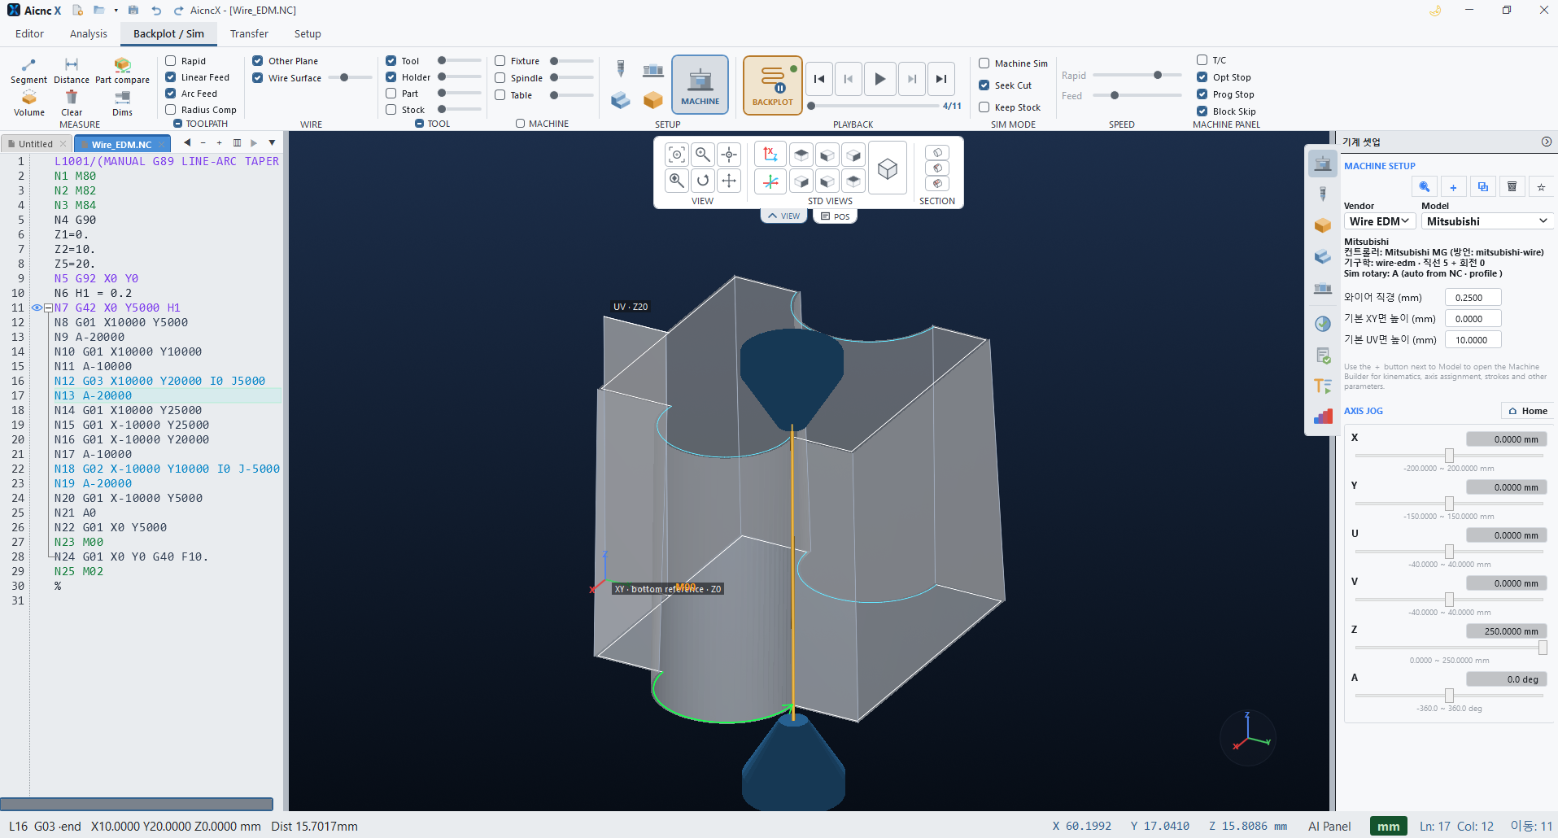Uncheck the Linear Feed checkbox
The height and width of the screenshot is (838, 1558).
(171, 77)
